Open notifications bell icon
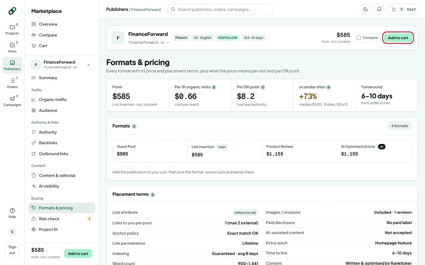This screenshot has height=265, width=425. point(379,9)
